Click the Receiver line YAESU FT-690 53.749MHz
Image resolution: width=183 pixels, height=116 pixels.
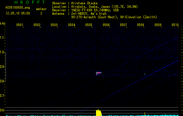pos(85,10)
